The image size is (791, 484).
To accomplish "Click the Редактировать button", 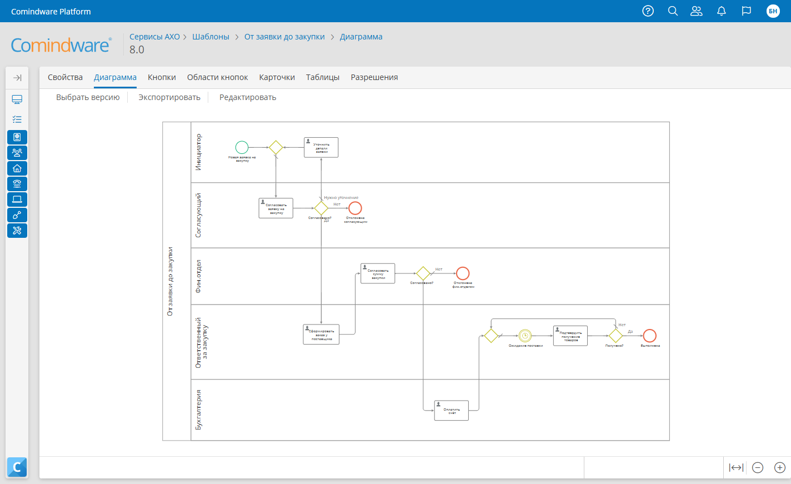I will (248, 97).
